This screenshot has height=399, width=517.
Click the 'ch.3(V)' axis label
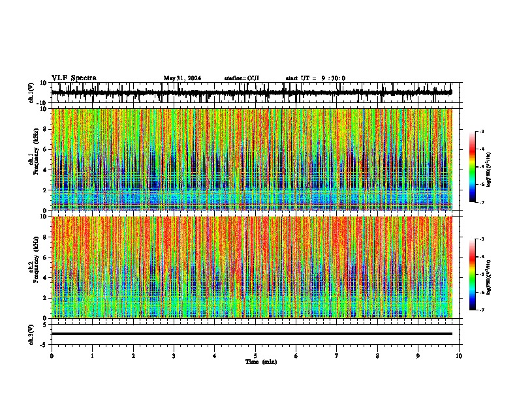31,334
